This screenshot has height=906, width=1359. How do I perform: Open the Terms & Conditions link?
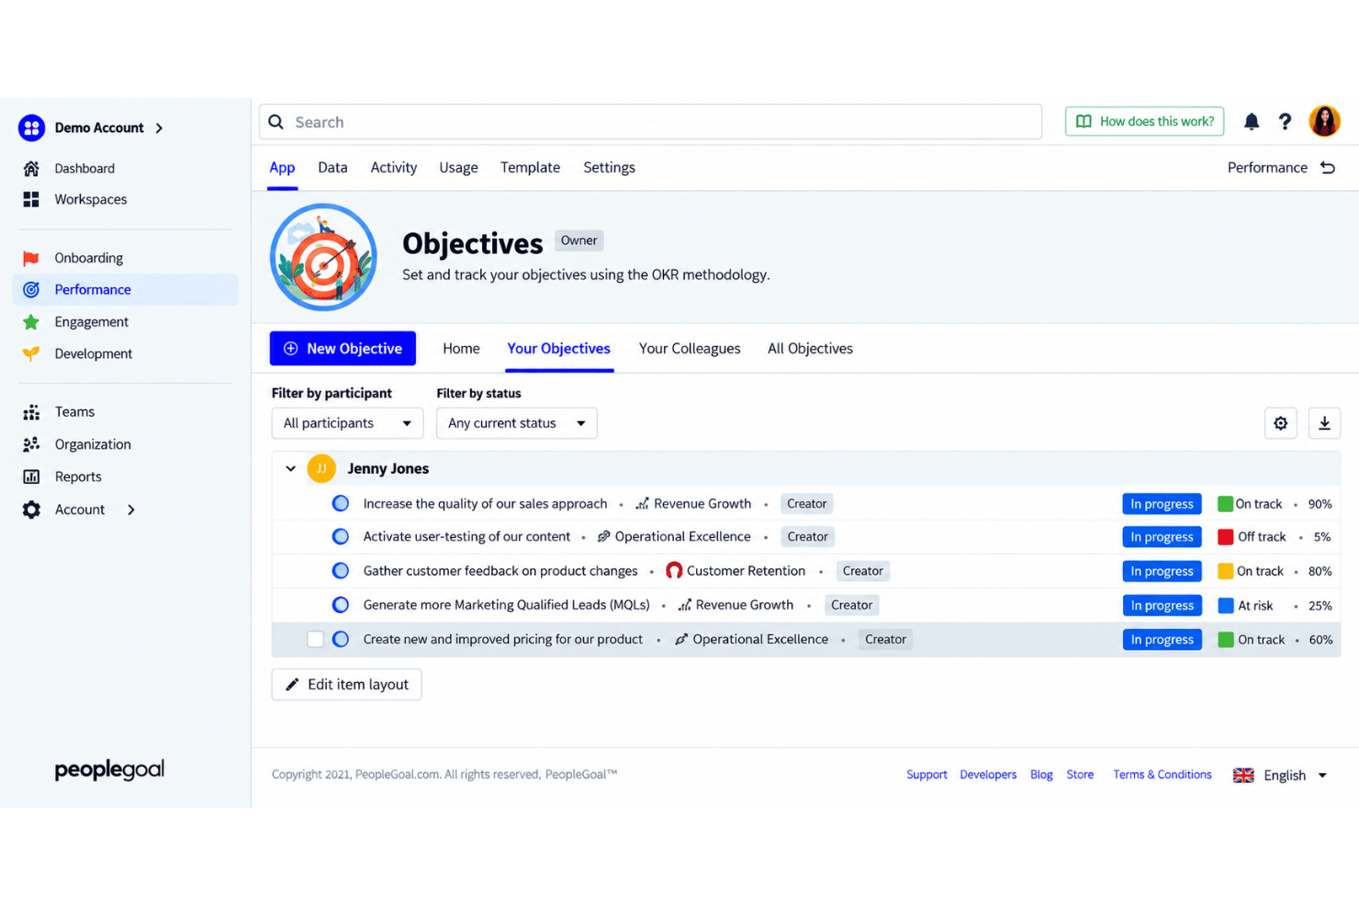[1162, 775]
